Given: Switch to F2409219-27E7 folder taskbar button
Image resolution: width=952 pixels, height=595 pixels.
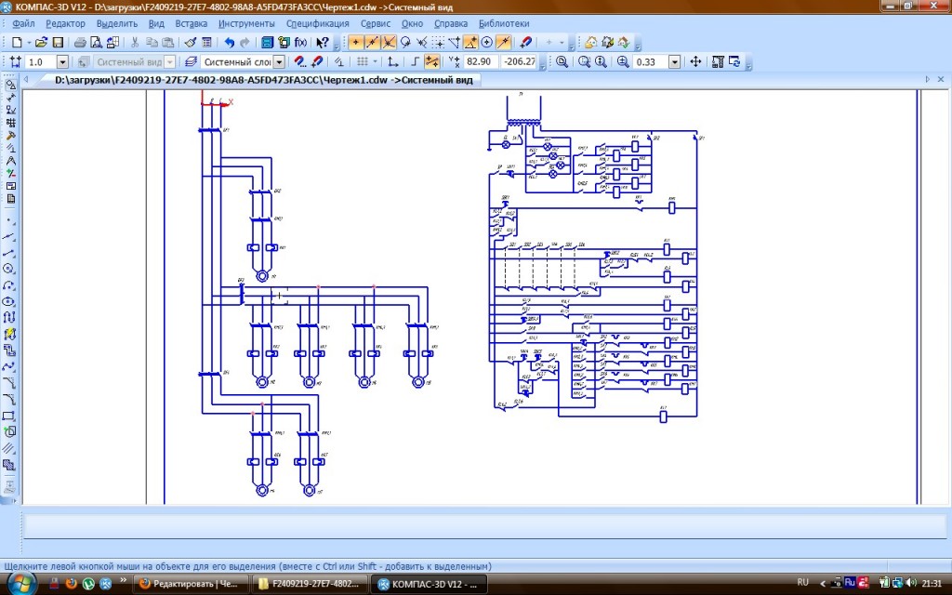Looking at the screenshot, I should (309, 584).
